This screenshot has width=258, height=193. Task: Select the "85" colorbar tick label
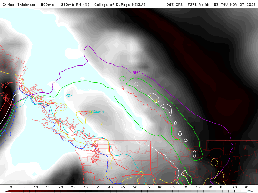pyautogui.click(x=222, y=187)
